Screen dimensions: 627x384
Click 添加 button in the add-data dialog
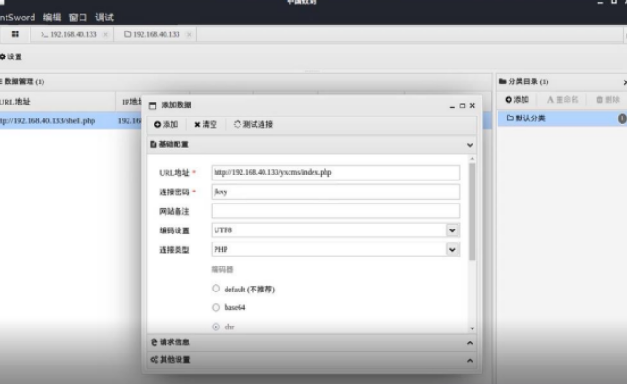166,124
